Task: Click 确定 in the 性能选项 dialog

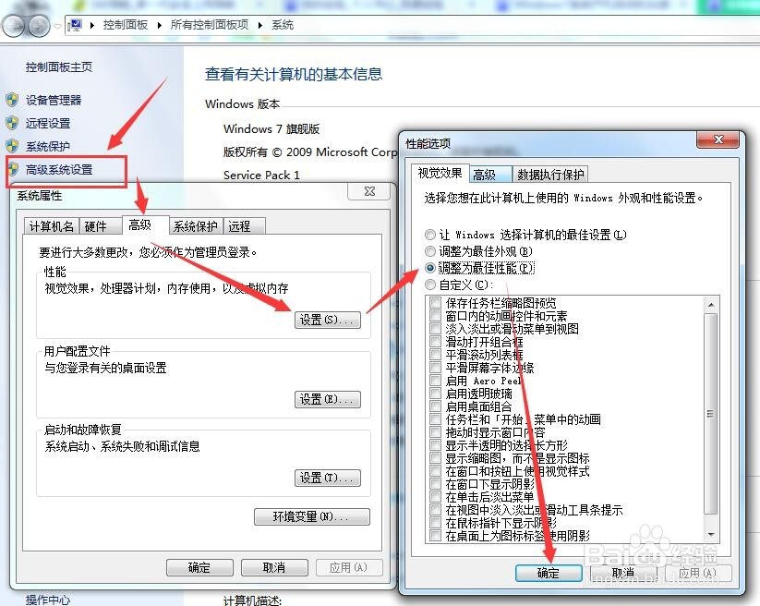Action: pos(549,573)
